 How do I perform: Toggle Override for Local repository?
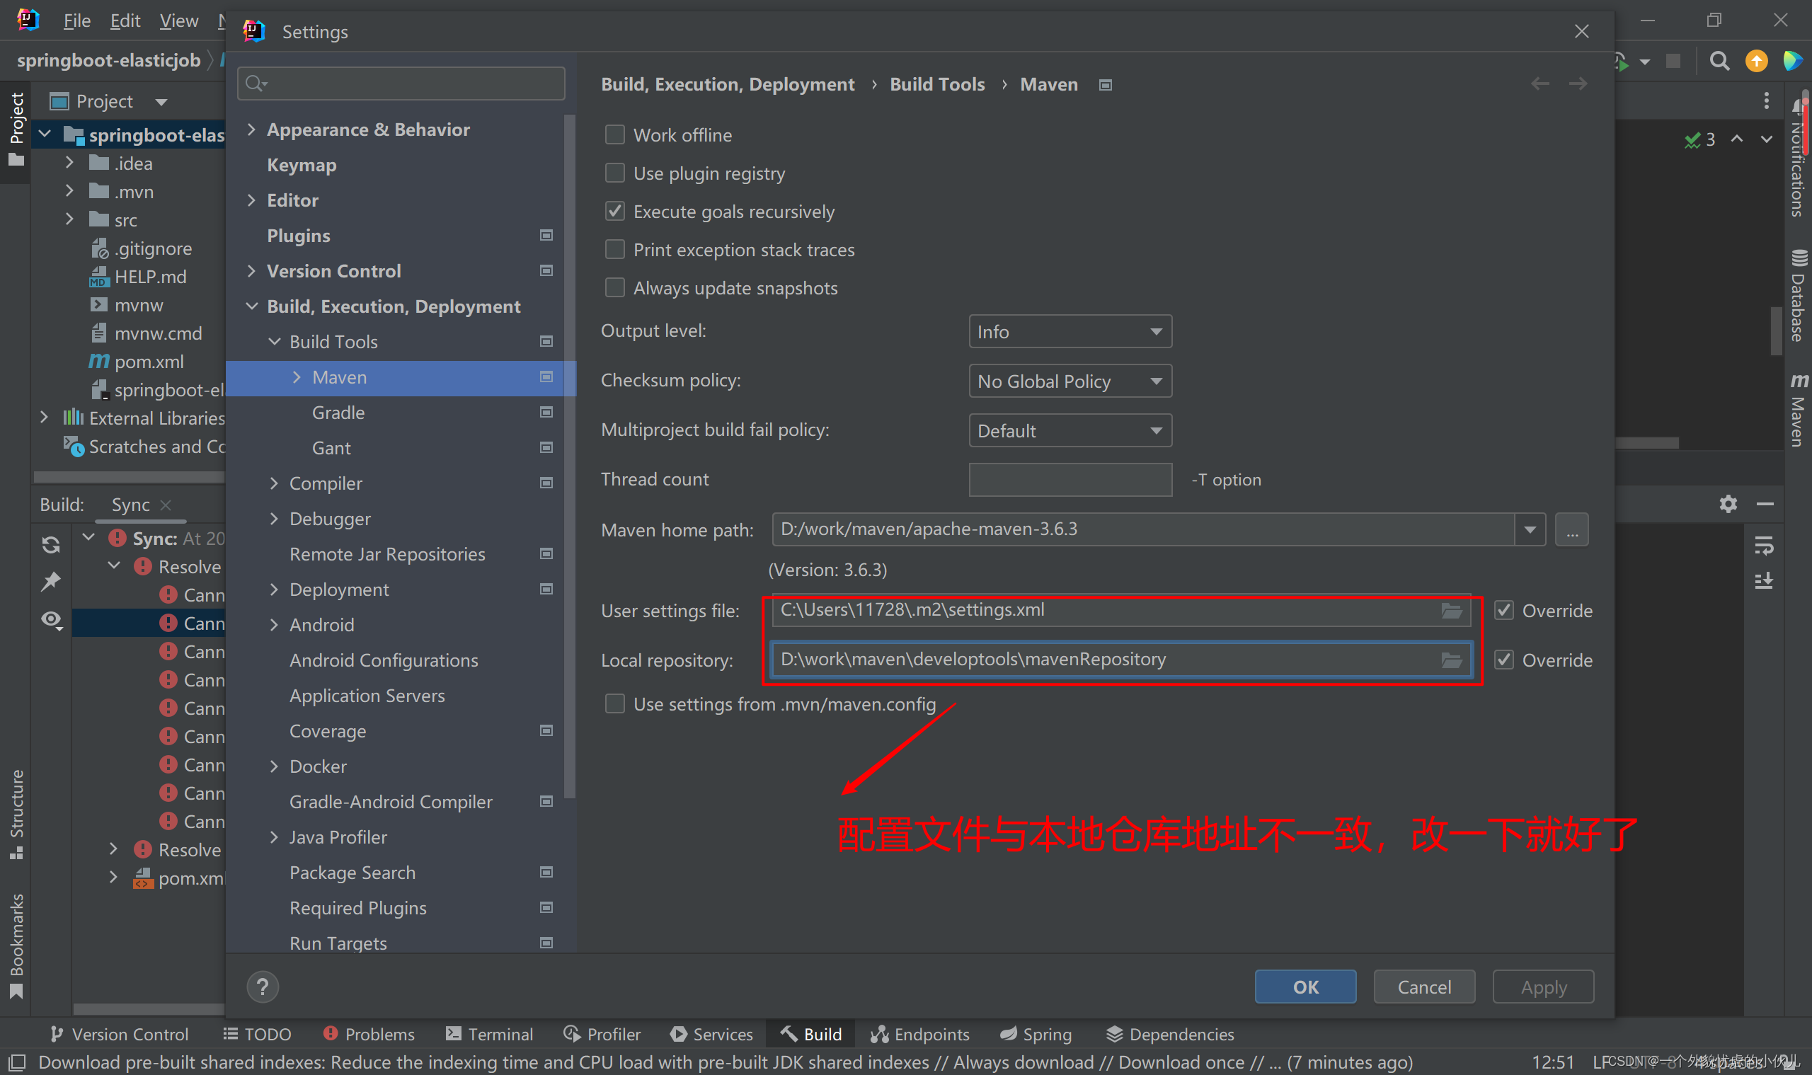[1503, 659]
